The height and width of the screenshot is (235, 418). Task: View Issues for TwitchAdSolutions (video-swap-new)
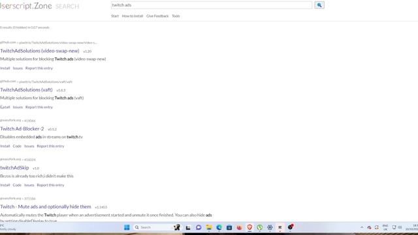[x=18, y=68]
